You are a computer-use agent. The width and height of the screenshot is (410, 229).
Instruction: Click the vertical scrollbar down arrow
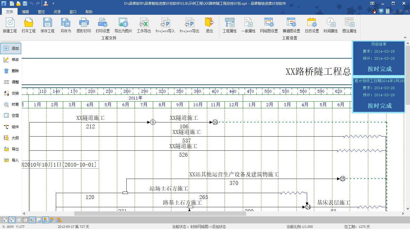point(407,209)
